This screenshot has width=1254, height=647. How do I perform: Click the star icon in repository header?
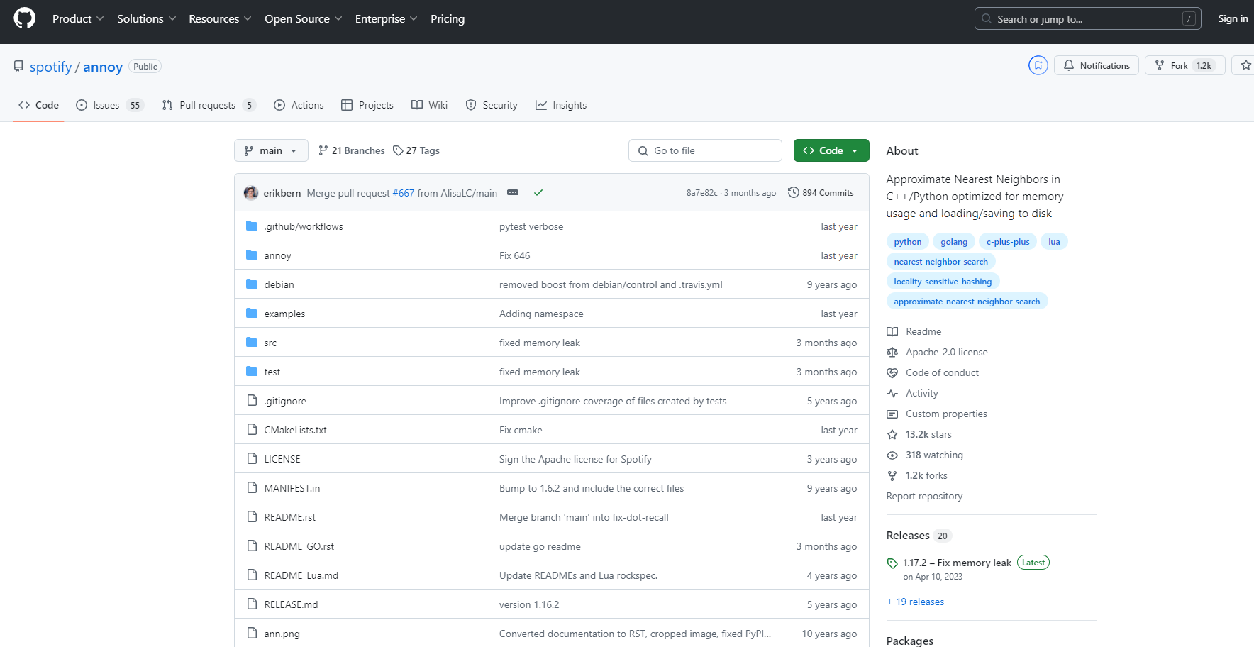[1245, 65]
